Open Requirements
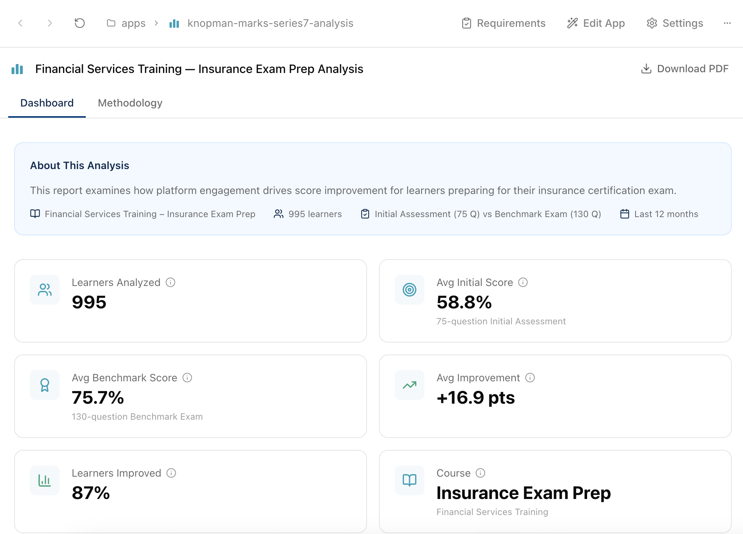This screenshot has width=743, height=534. 504,23
